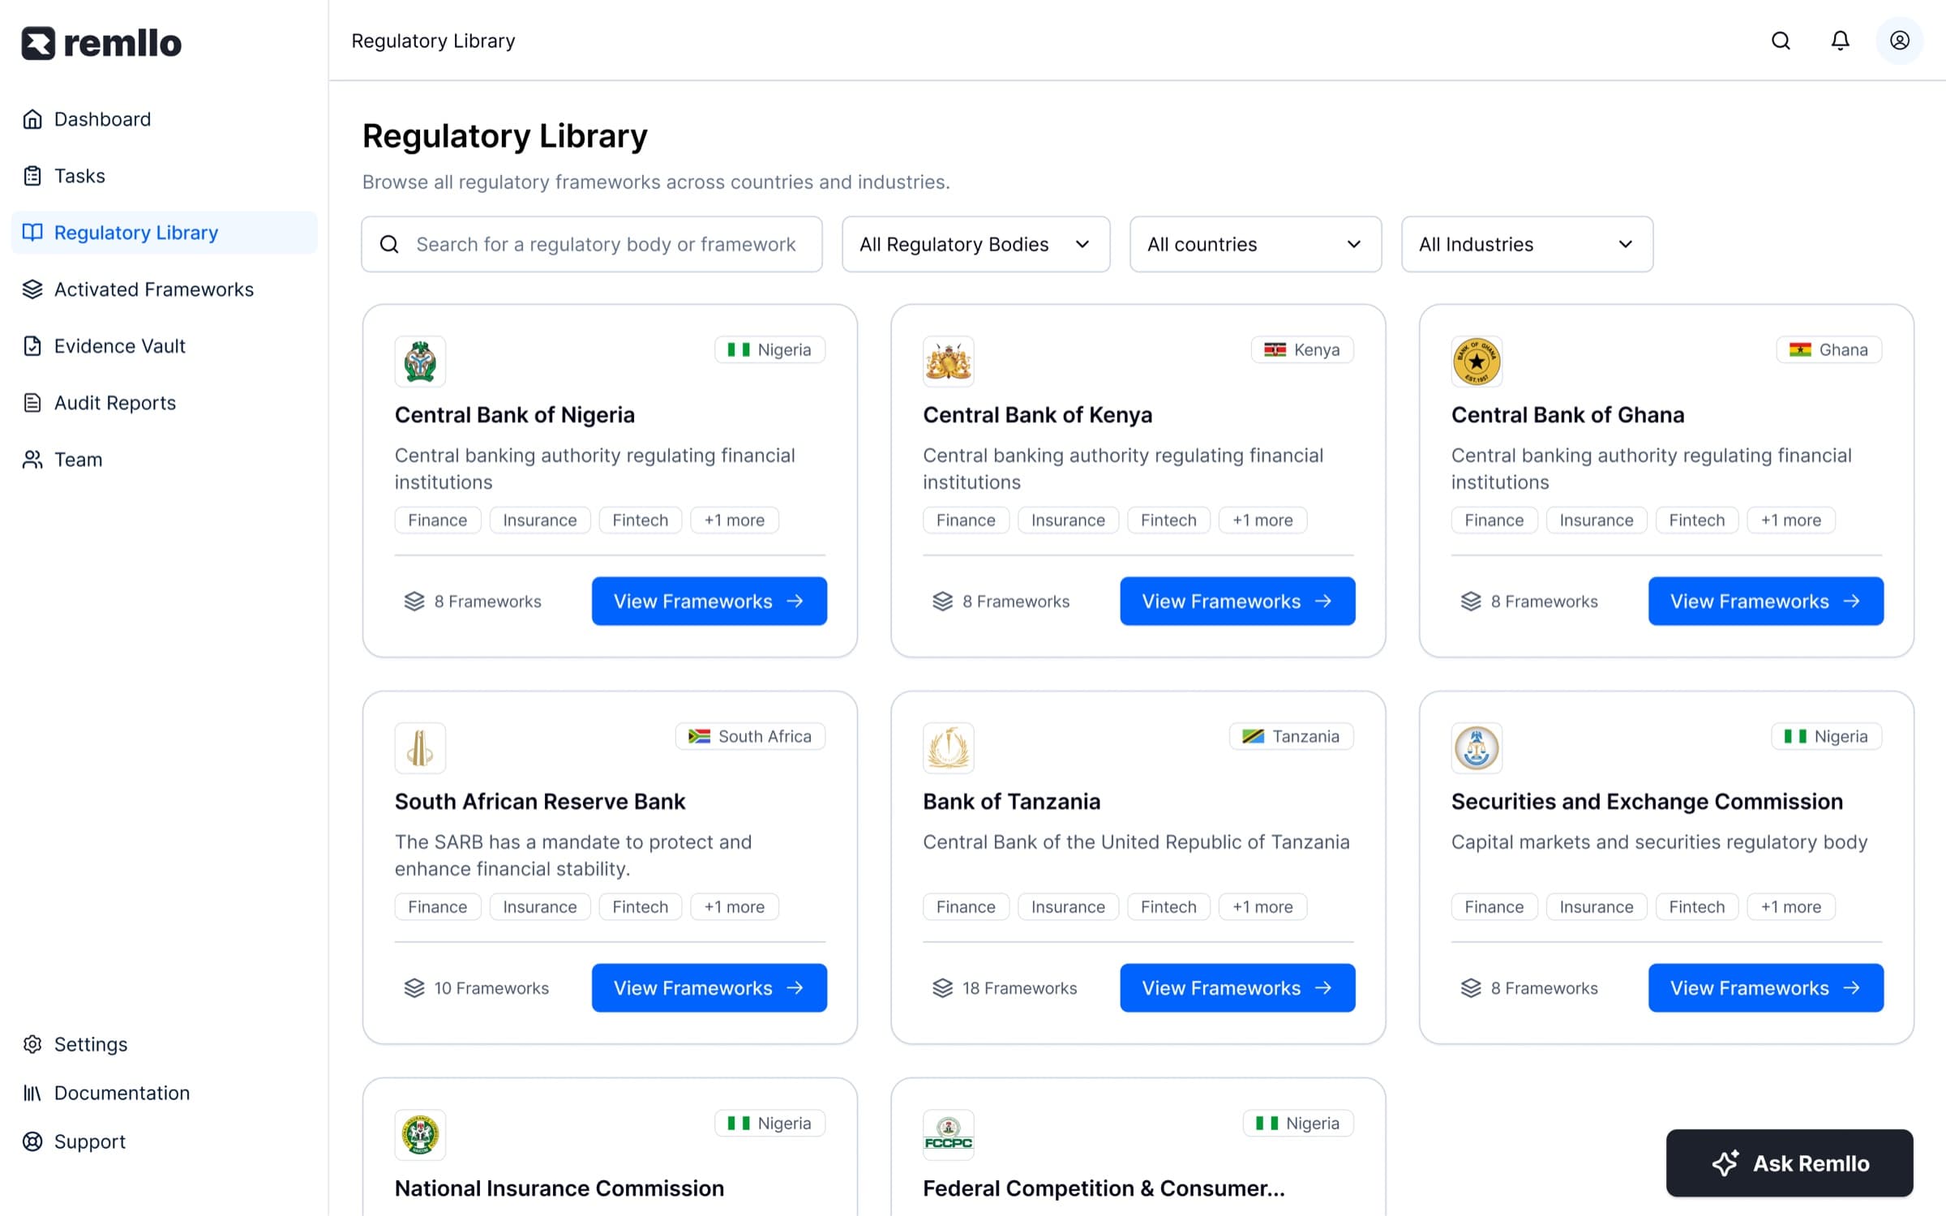Click the Regulatory Library book icon
1946x1216 pixels.
[32, 233]
